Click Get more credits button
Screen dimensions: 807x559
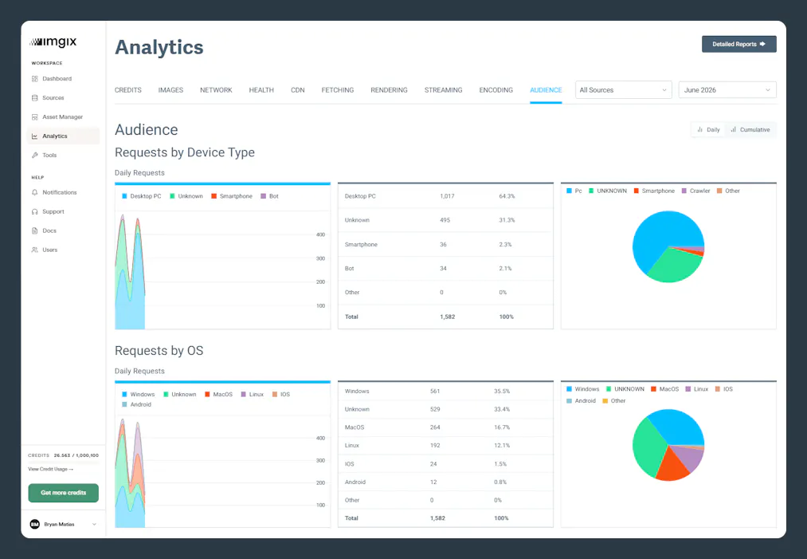click(63, 493)
